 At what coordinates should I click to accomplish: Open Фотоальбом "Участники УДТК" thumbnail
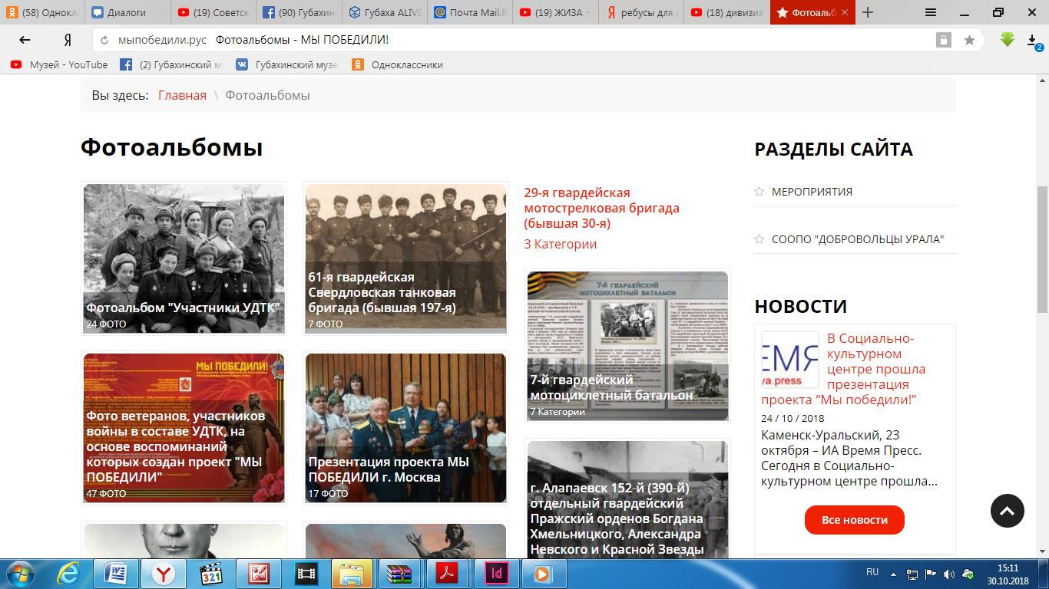pyautogui.click(x=184, y=258)
